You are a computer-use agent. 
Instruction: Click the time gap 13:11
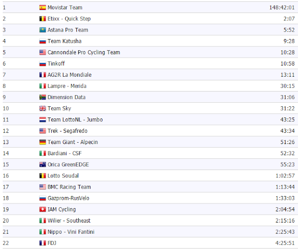tap(288, 75)
